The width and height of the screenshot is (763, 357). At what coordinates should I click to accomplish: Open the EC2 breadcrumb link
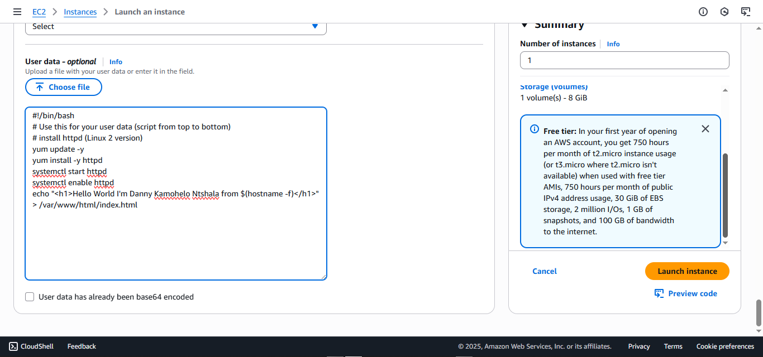[x=39, y=12]
